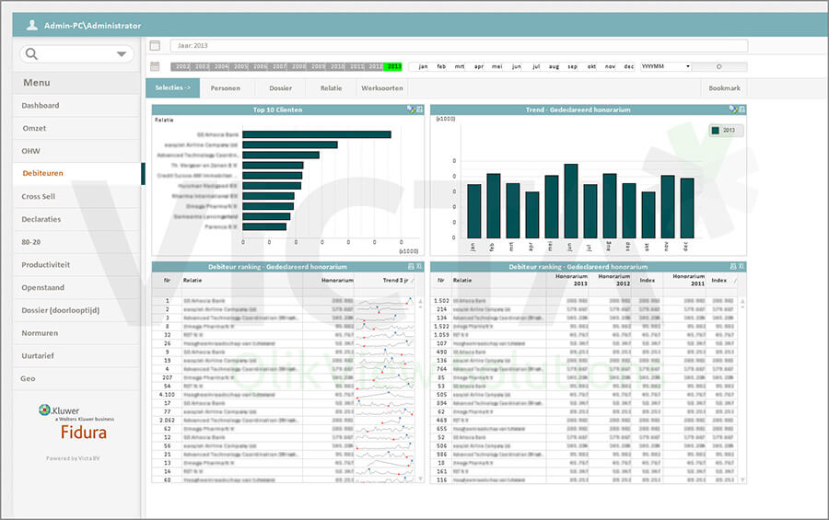Select the month jan
The width and height of the screenshot is (829, 520).
(x=423, y=66)
